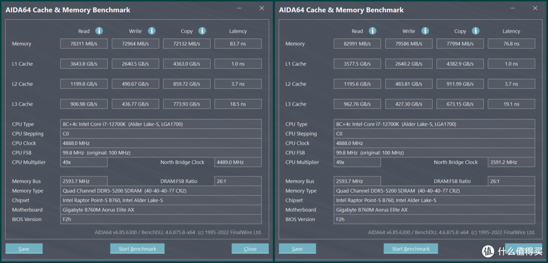Click L2 Cache copy 911.99 GB/s
The image size is (548, 263).
point(460,84)
